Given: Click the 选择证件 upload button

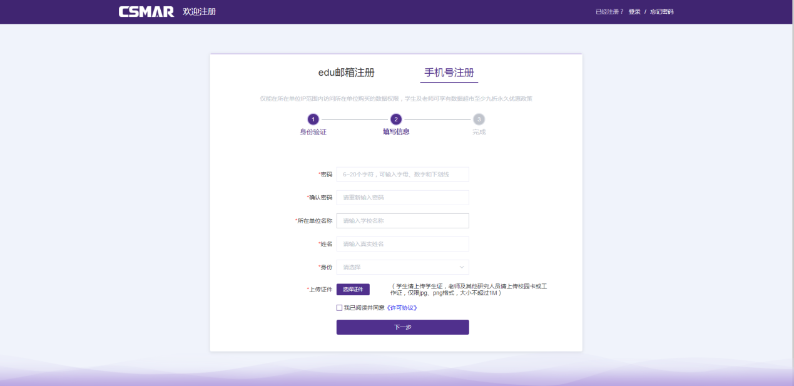Looking at the screenshot, I should [353, 289].
